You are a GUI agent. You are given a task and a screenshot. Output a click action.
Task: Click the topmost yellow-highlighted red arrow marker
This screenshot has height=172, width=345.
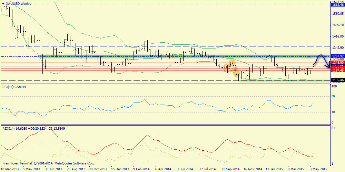(233, 63)
